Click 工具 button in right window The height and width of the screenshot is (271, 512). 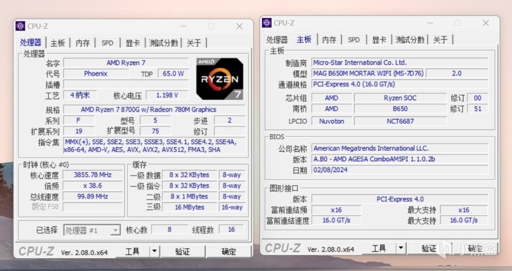tap(379, 249)
